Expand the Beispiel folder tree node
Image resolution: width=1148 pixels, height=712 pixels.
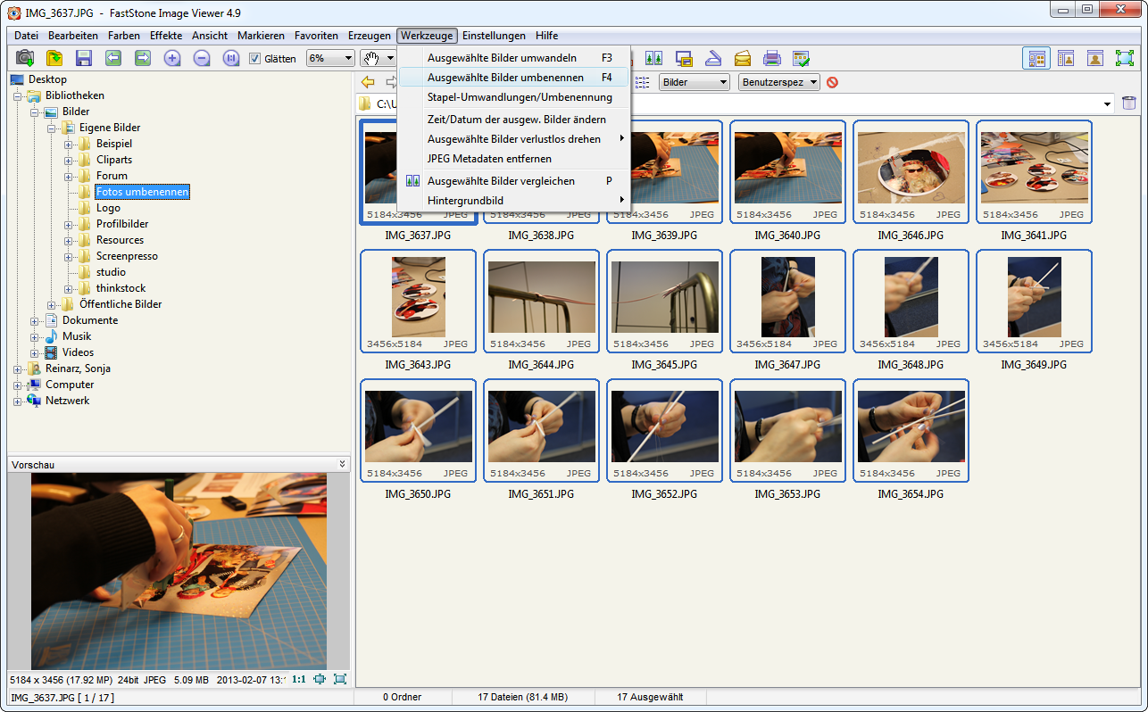point(69,144)
